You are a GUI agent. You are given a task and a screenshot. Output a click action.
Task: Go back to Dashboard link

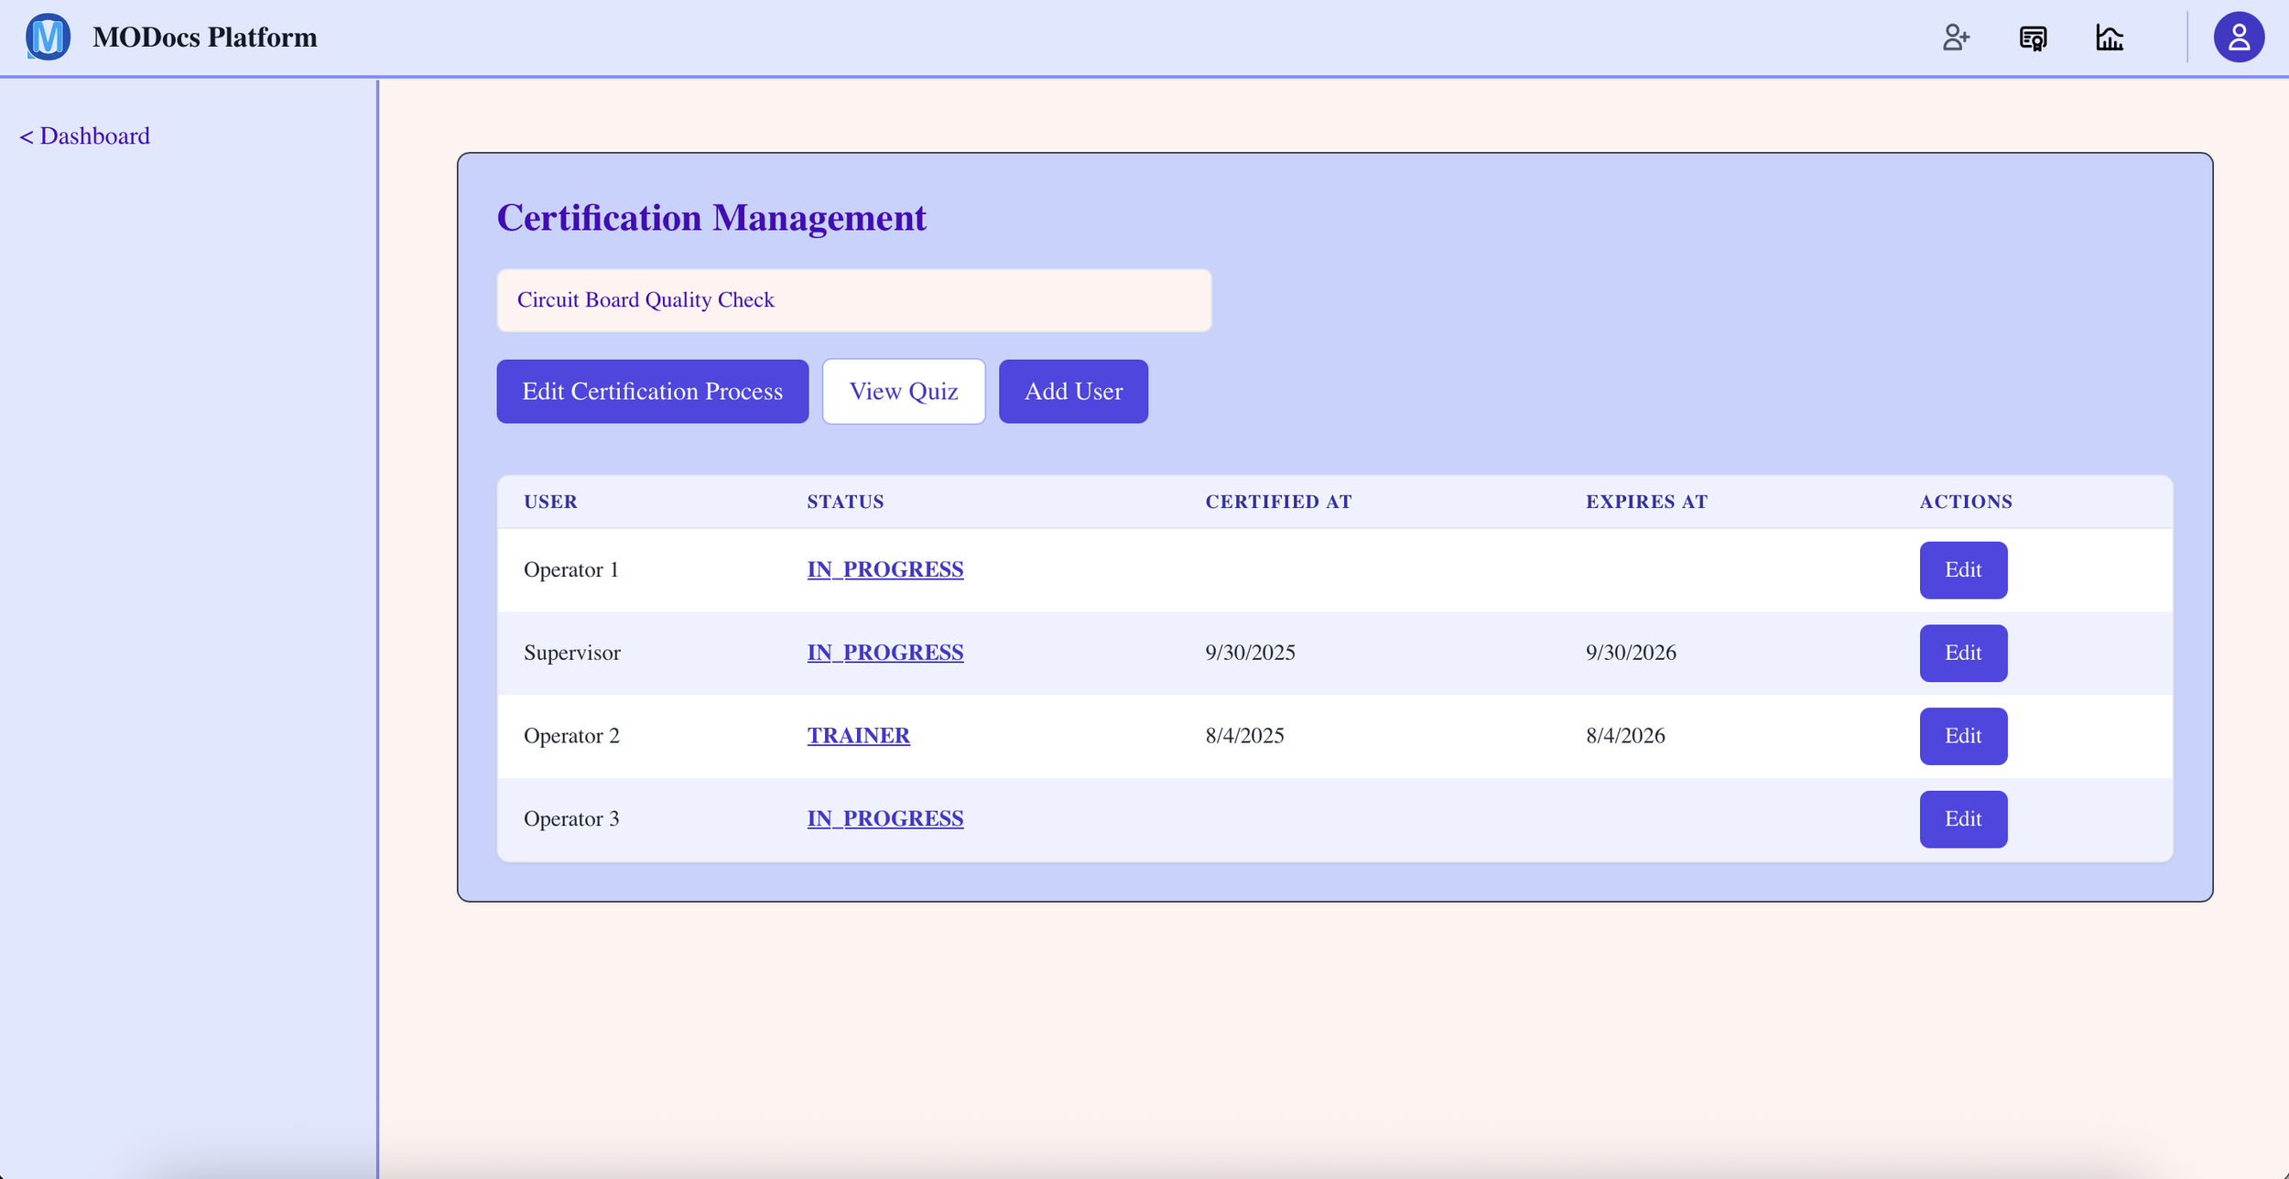84,136
